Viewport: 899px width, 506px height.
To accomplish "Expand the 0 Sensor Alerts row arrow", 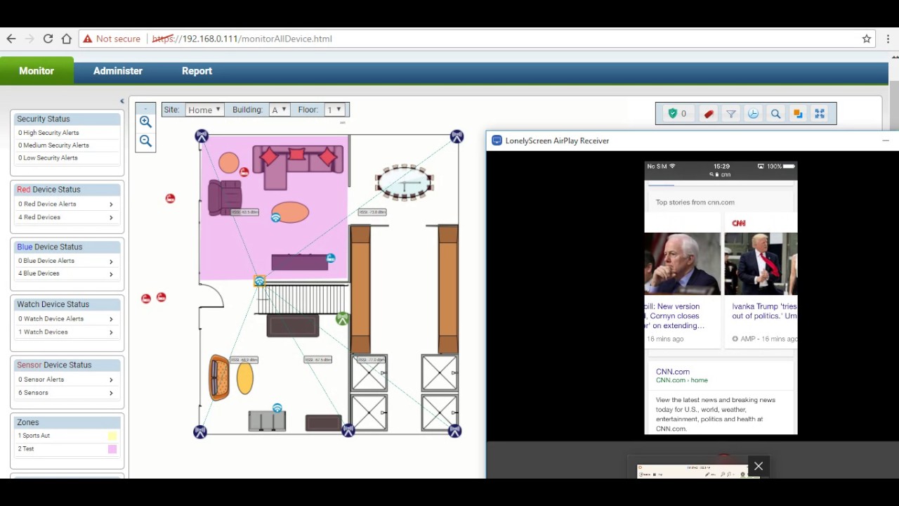I will tap(111, 379).
